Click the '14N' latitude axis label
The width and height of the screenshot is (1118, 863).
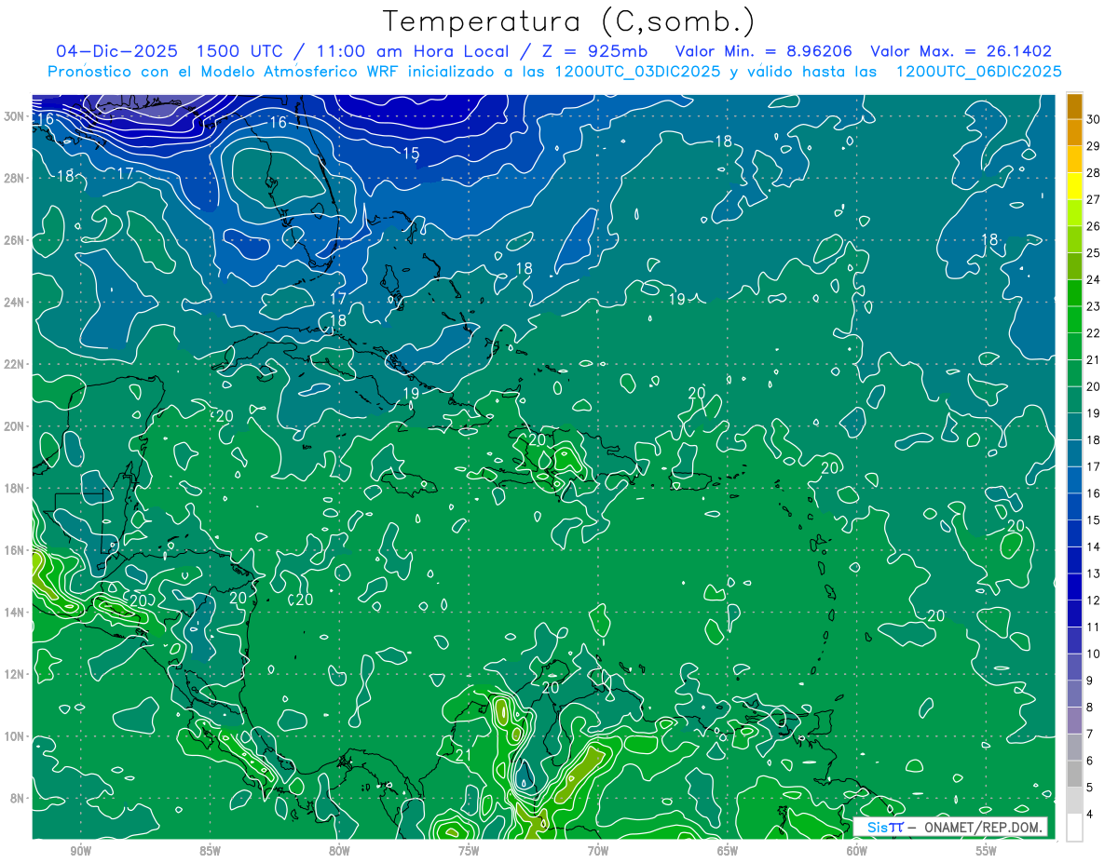pyautogui.click(x=14, y=613)
